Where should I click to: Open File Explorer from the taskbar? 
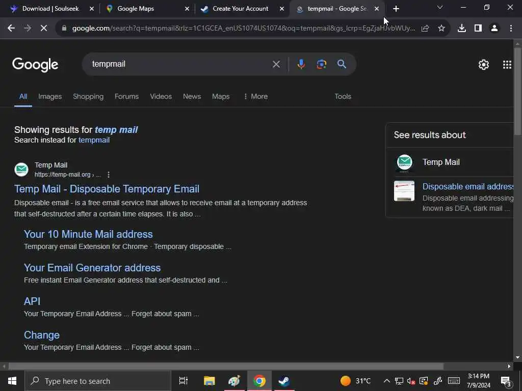(210, 381)
